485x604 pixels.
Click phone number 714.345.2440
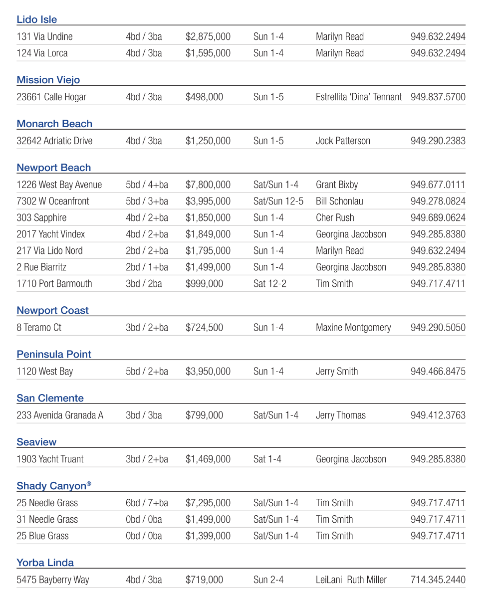[x=438, y=580]
